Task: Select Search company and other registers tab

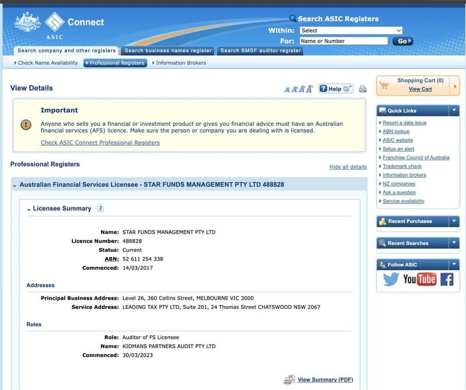Action: 66,51
